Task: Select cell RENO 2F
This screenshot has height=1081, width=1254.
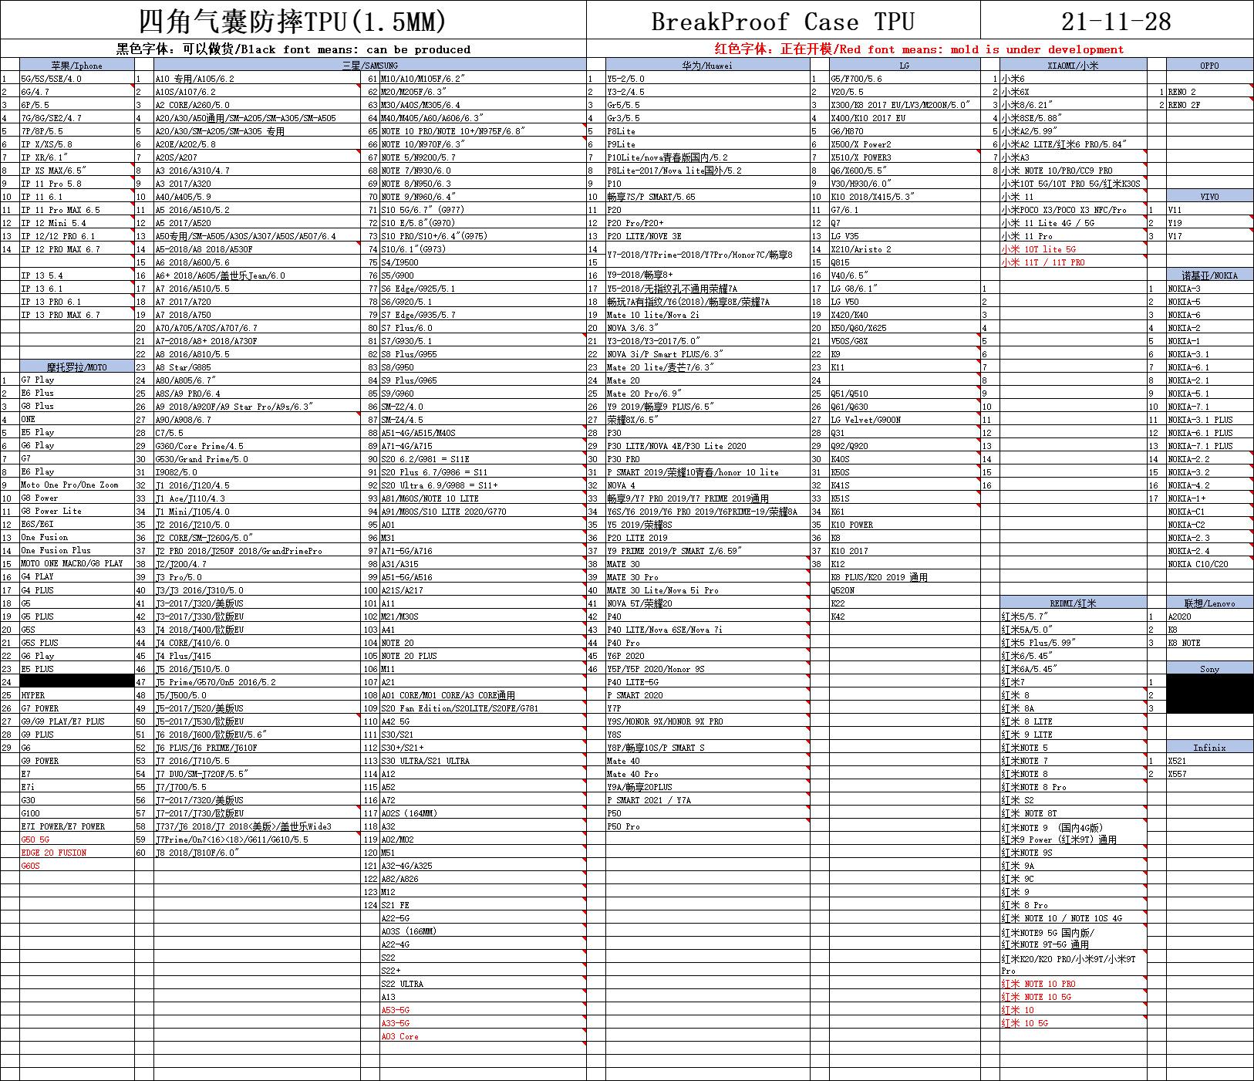Action: tap(1210, 105)
